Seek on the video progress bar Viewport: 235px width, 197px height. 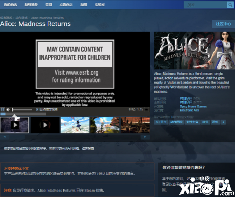(x=23, y=114)
